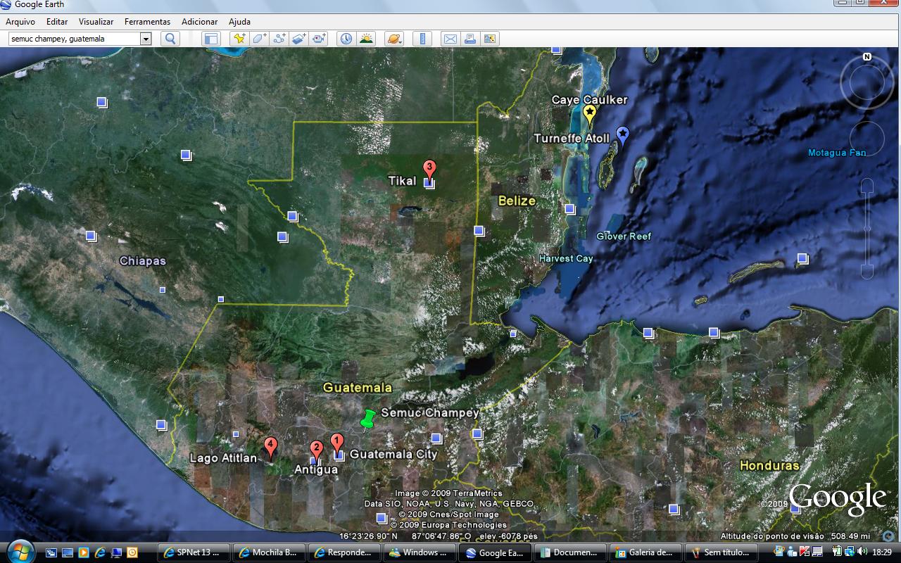This screenshot has height=563, width=901.
Task: Expand the search history dropdown arrow
Action: point(146,39)
